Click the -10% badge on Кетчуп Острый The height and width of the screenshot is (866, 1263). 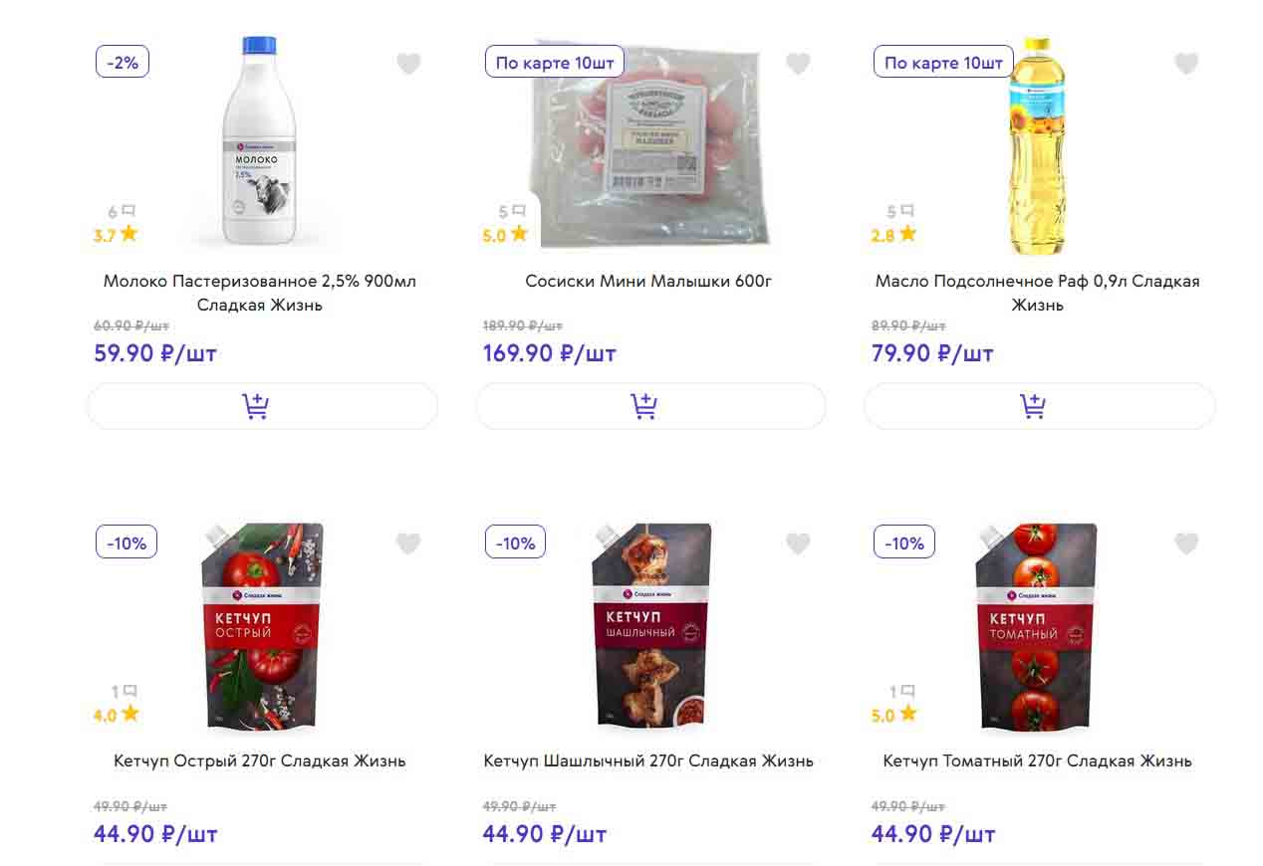point(126,543)
